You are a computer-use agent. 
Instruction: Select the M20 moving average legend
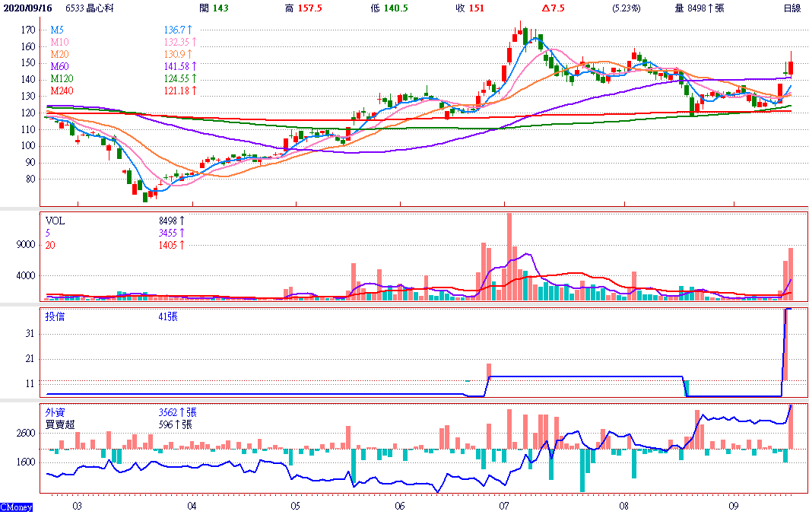[59, 54]
